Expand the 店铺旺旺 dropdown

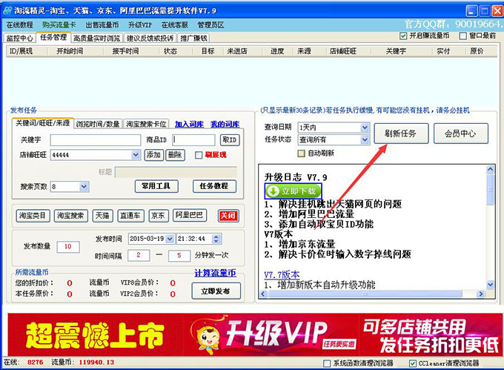point(136,155)
